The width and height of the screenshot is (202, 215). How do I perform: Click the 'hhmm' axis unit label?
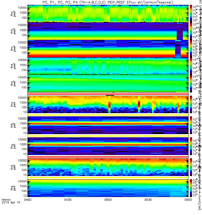(x=6, y=200)
